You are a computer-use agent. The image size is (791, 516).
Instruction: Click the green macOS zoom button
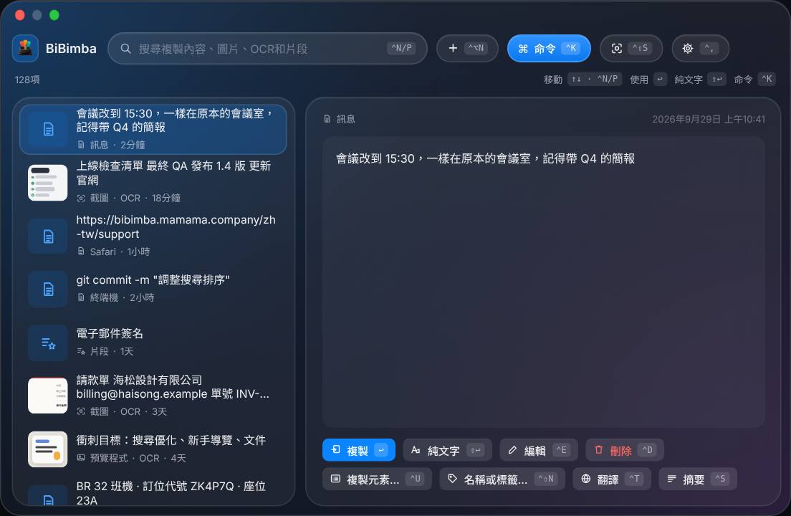(54, 15)
